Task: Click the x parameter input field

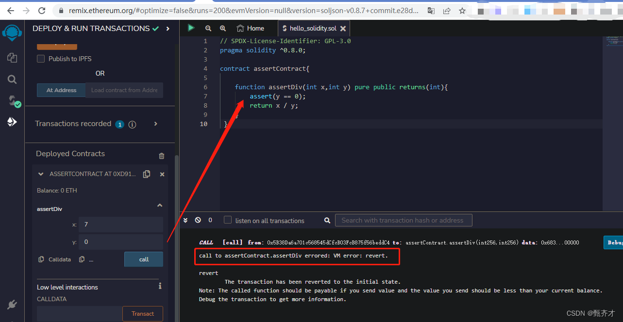Action: click(x=121, y=225)
